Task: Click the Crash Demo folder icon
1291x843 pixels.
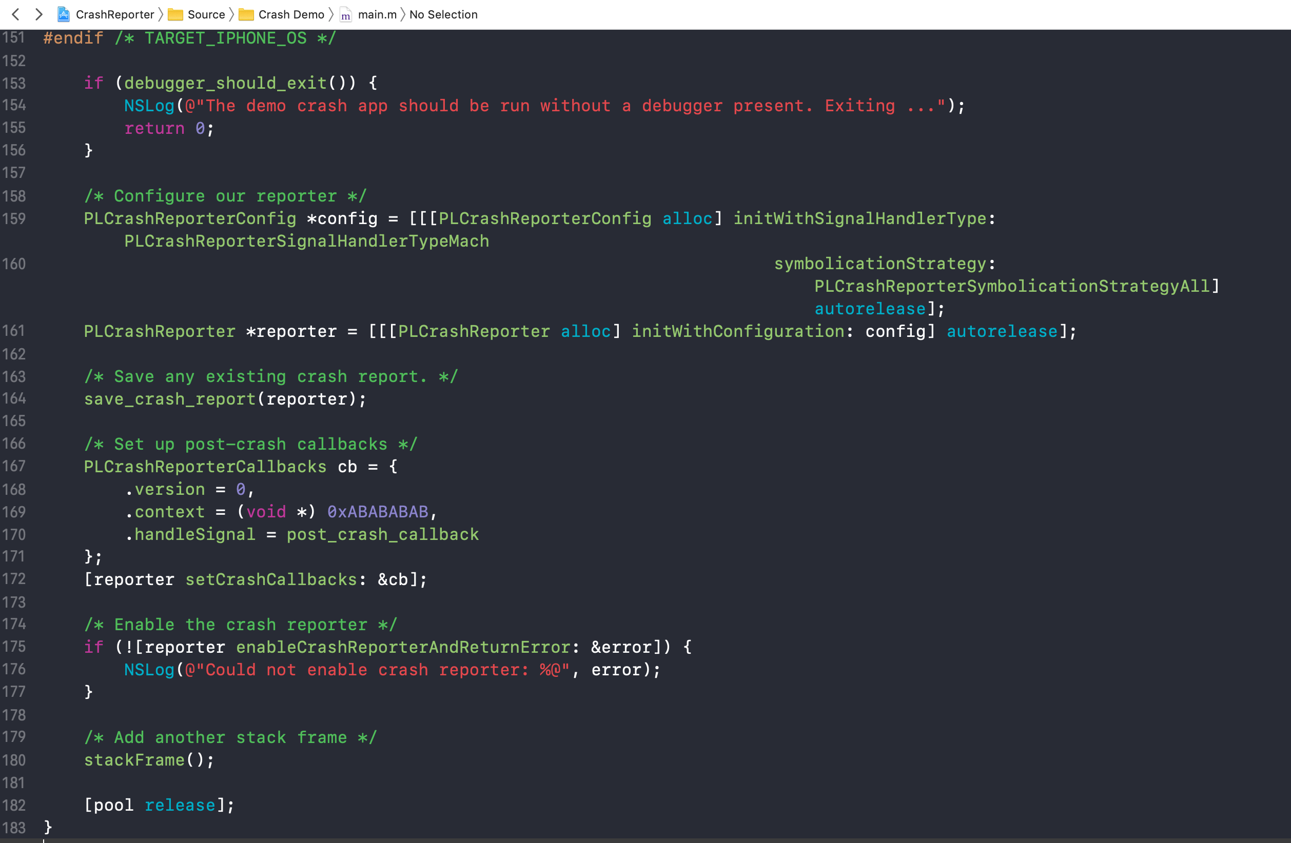Action: [x=246, y=15]
